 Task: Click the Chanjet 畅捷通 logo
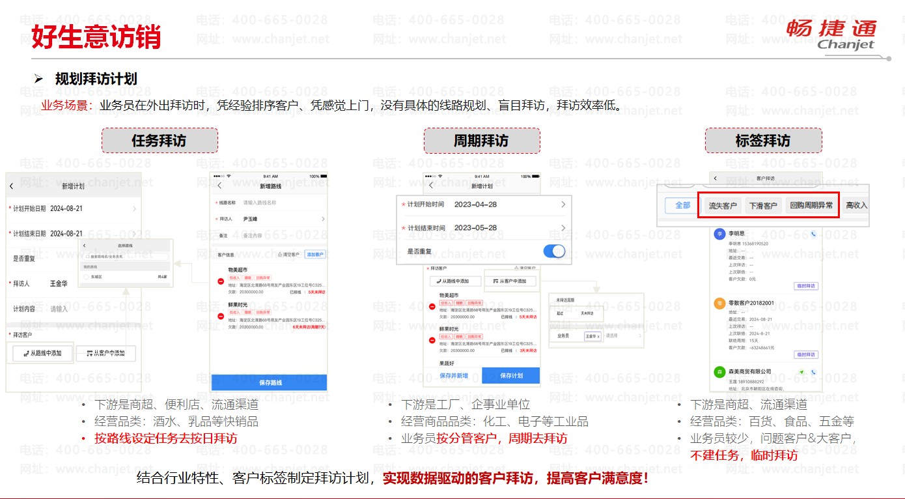[x=830, y=35]
